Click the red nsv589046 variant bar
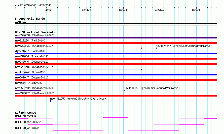The height and width of the screenshot is (134, 224). point(116,64)
